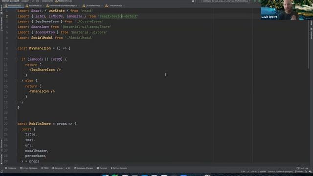Click the MyShareIcon constant name
This screenshot has height=176, width=313.
(x=40, y=48)
